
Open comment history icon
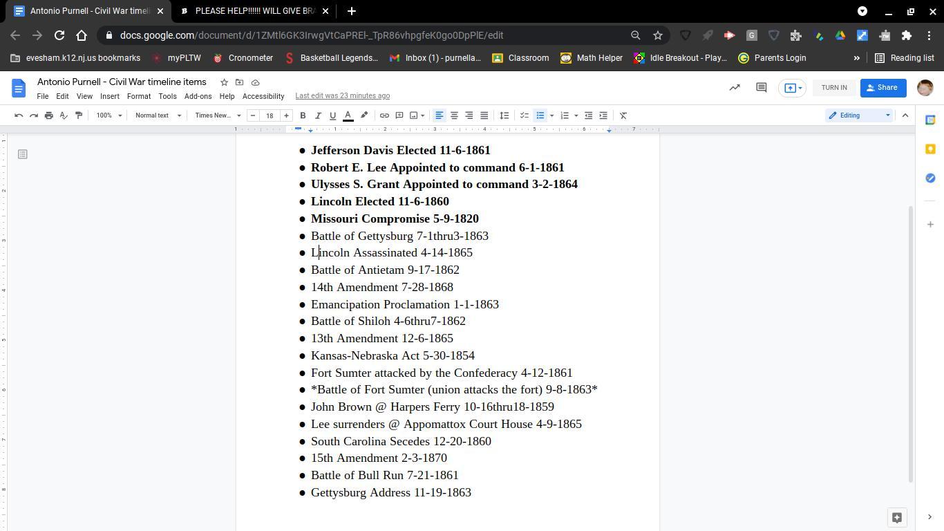point(761,88)
